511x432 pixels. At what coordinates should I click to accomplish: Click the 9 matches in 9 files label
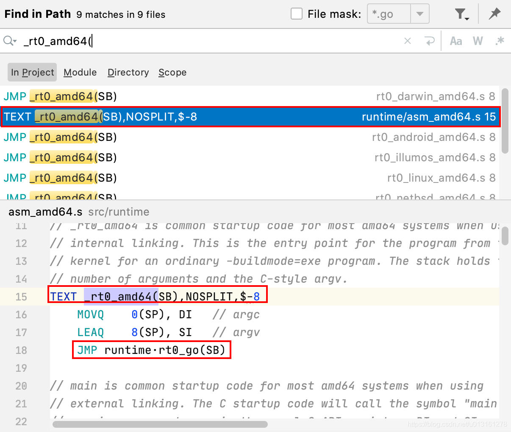pyautogui.click(x=121, y=14)
